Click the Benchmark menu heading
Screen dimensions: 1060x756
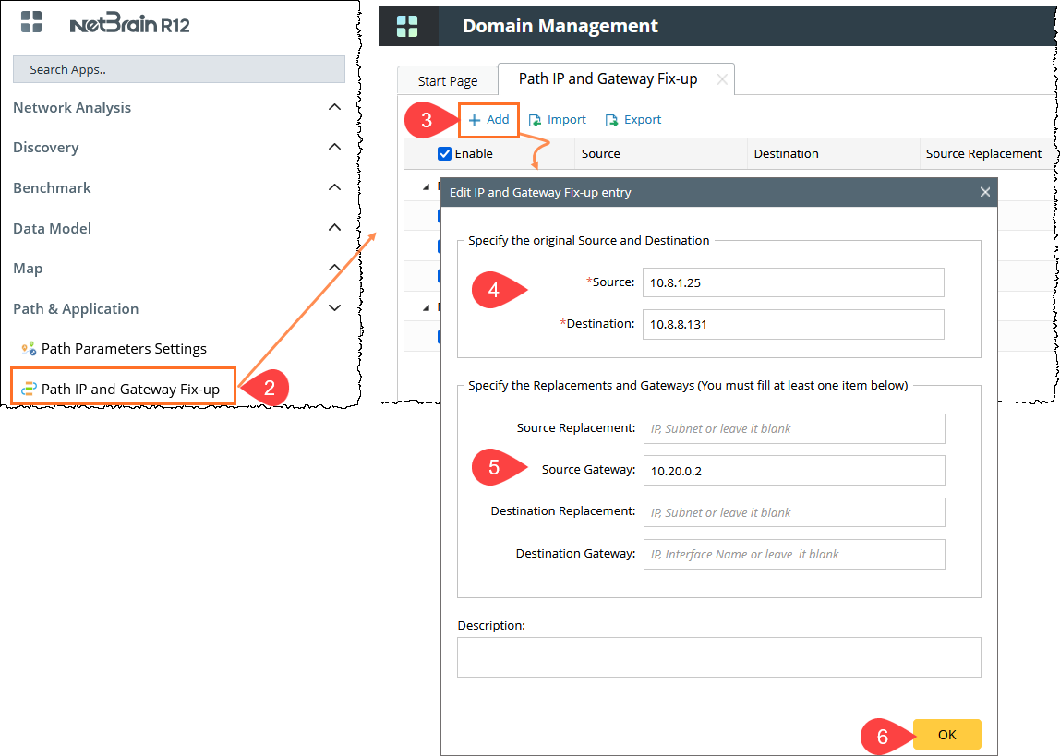click(52, 187)
